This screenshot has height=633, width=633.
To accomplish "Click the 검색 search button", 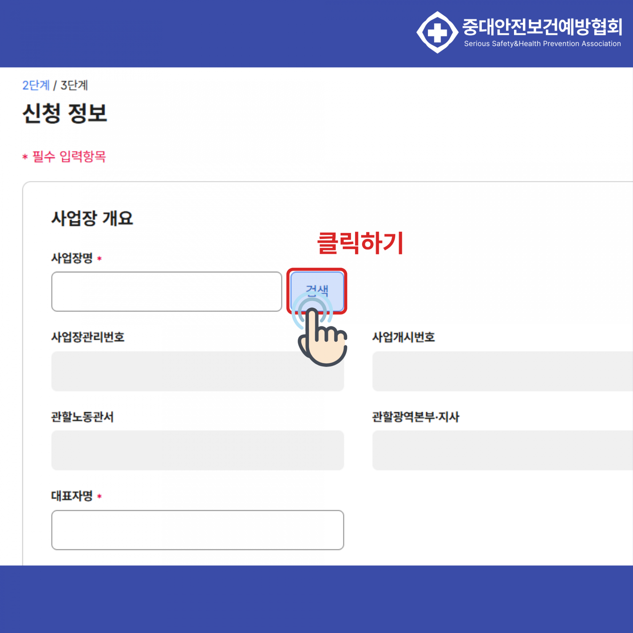I will pos(317,291).
